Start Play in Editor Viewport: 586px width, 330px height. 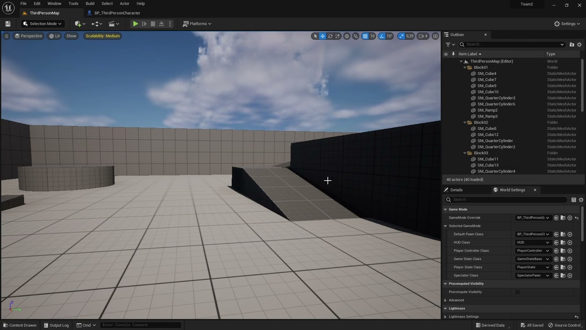click(136, 24)
